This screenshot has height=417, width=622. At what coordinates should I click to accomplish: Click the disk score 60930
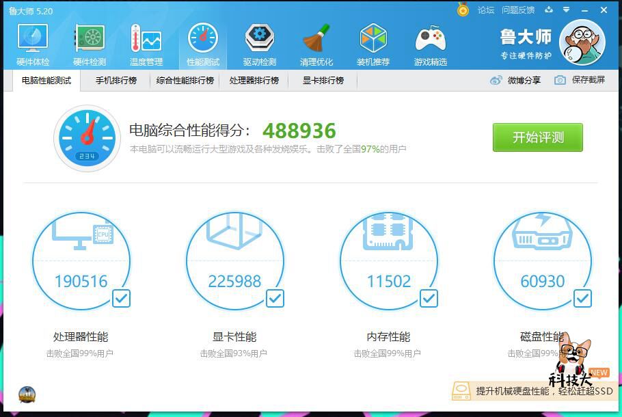point(542,282)
